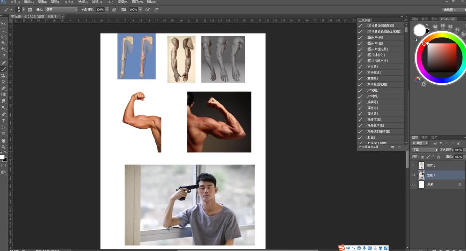Click the pressure-for-size icon in options bar

[157, 10]
